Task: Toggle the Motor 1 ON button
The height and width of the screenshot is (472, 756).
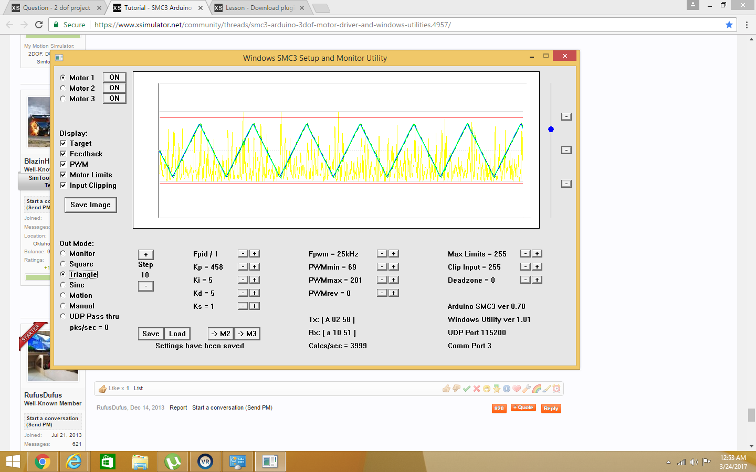Action: click(114, 78)
